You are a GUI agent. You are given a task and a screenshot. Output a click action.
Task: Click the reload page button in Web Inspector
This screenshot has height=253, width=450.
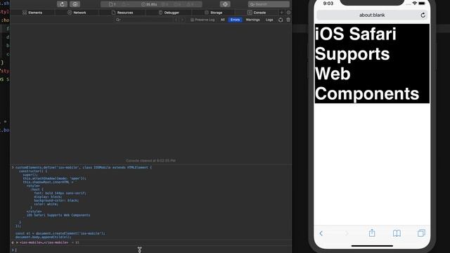[62, 4]
